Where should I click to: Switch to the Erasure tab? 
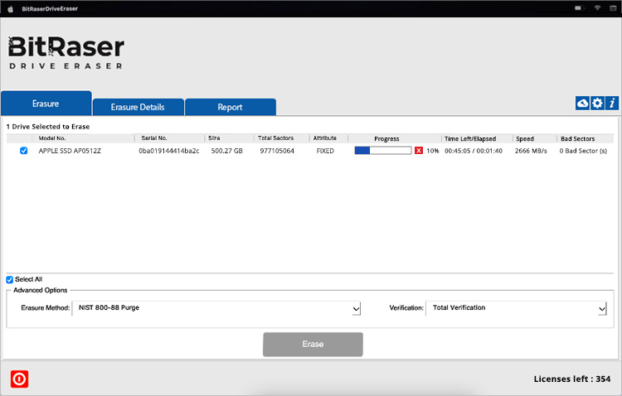coord(46,104)
